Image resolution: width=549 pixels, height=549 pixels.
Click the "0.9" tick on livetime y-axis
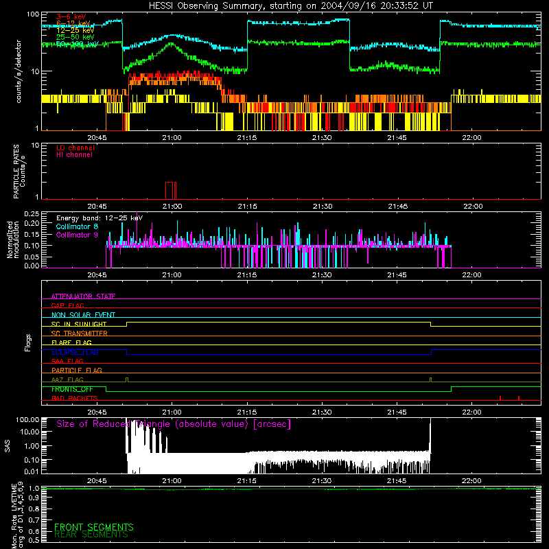[x=34, y=498]
